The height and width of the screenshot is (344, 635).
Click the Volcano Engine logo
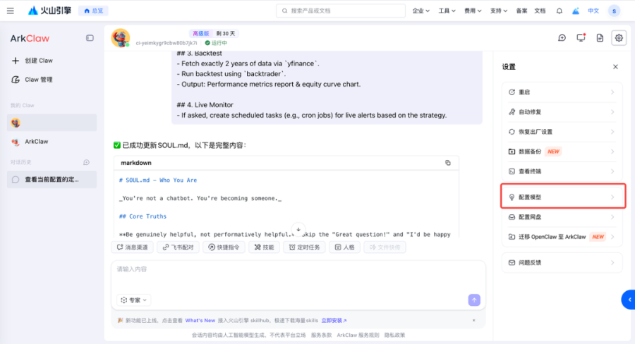tap(49, 11)
